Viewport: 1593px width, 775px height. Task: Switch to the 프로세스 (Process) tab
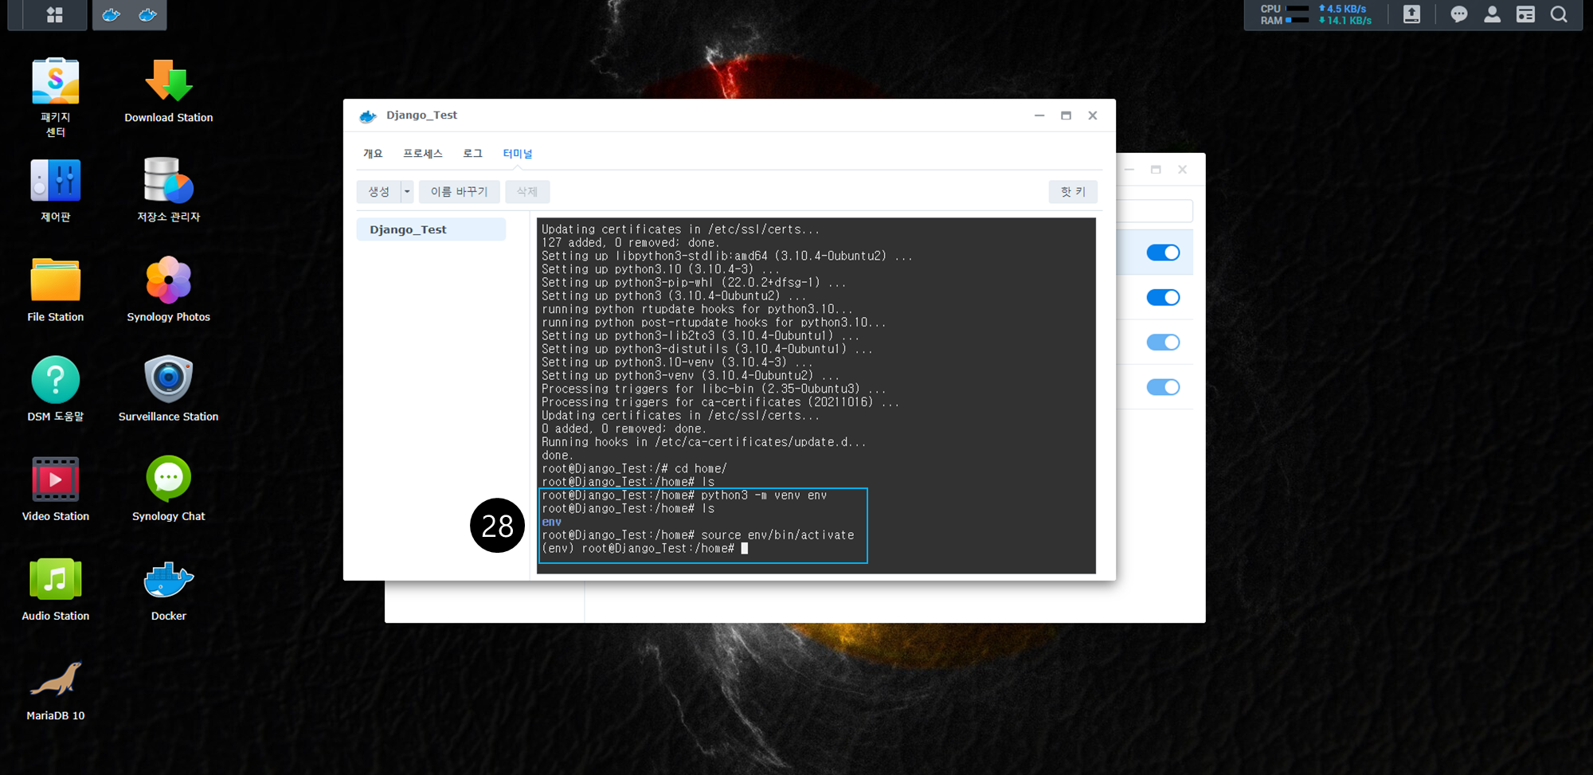point(423,154)
